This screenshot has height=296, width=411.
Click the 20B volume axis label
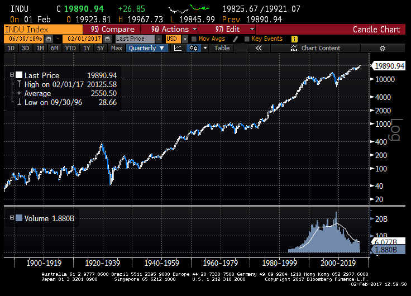point(381,219)
